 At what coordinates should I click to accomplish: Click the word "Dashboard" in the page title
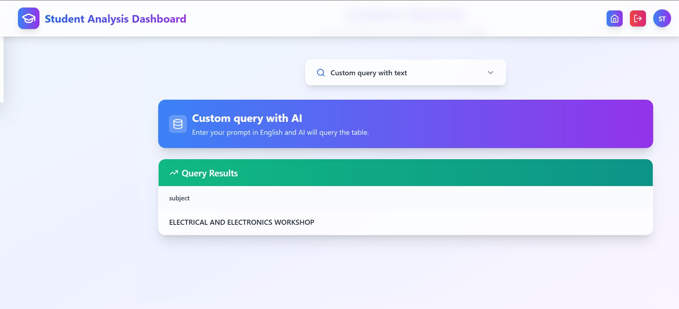pos(159,19)
